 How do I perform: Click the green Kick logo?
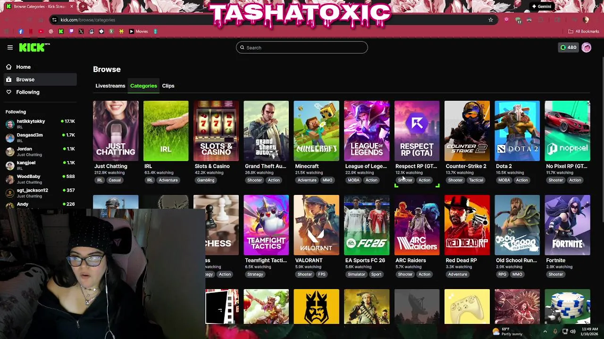pos(34,47)
